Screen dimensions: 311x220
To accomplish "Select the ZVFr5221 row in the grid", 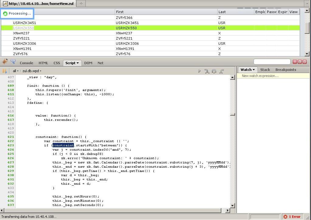I will pos(150,38).
